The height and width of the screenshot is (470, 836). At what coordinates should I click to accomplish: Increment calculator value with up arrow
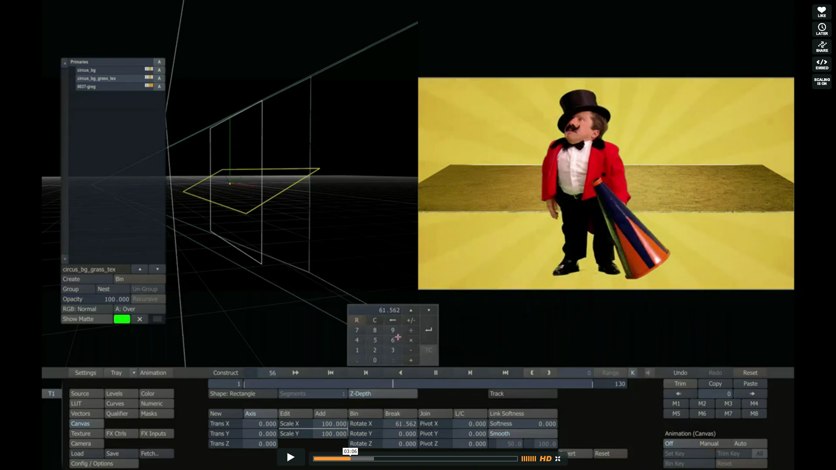(x=411, y=310)
